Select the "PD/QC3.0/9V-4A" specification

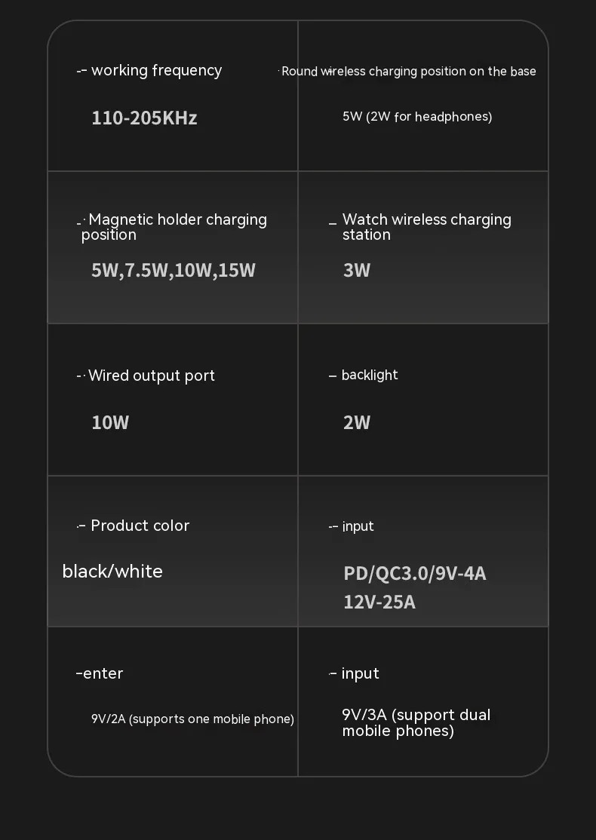click(415, 574)
